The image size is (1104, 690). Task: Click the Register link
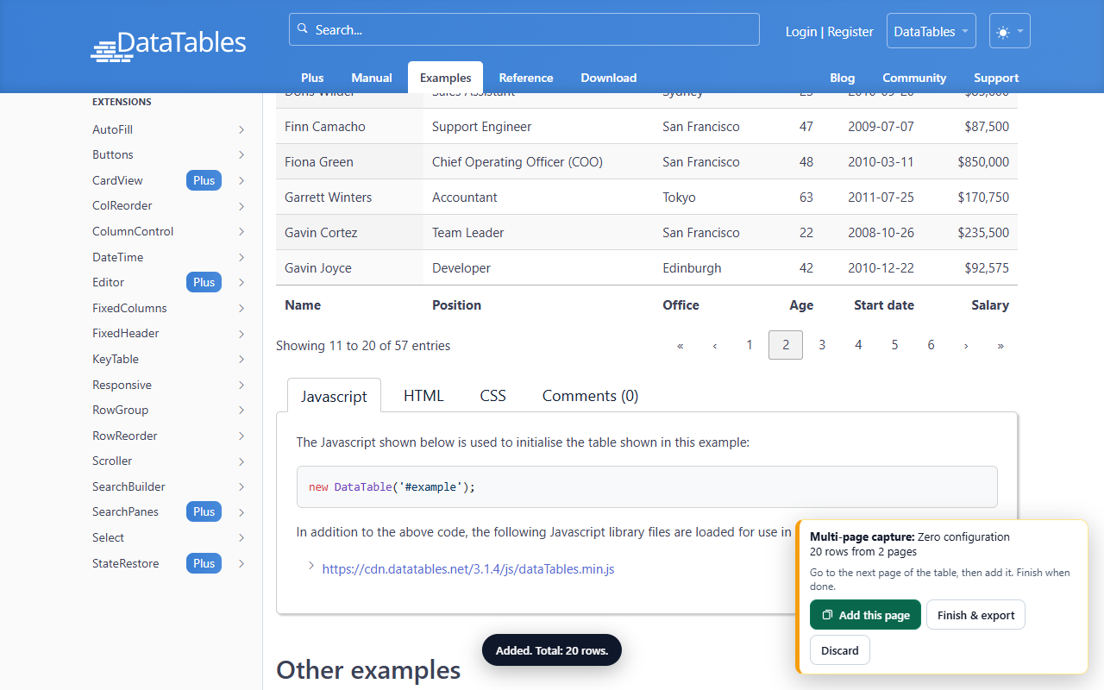point(850,32)
